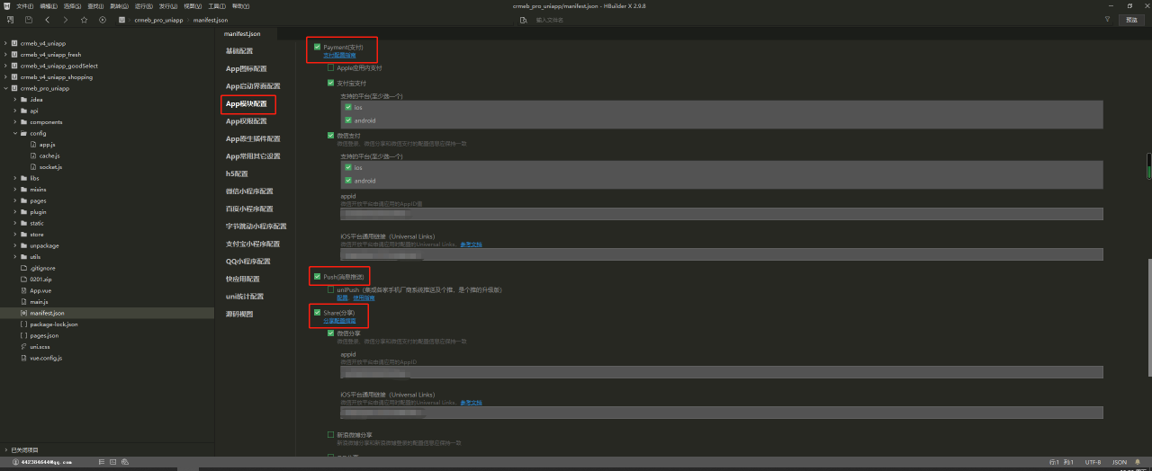This screenshot has height=471, width=1152.
Task: Expand the crmeb_v4_uniapp_fresh project
Action: click(5, 54)
